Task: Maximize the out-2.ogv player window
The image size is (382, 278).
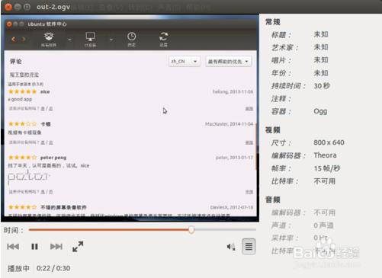Action: 27,7
